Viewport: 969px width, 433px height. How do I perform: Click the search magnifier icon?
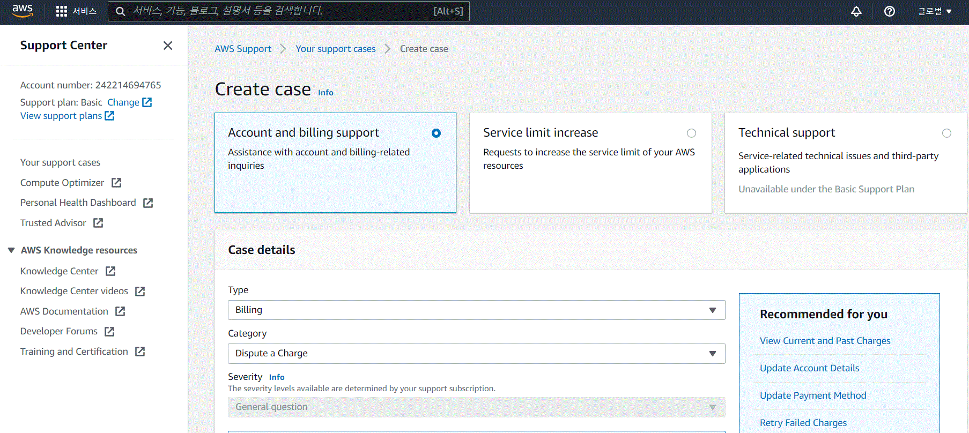tap(121, 11)
